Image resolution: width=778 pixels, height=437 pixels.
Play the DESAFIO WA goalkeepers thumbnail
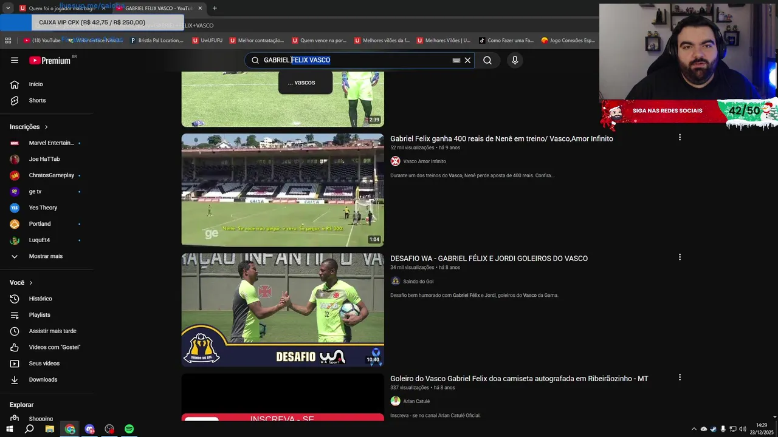tap(283, 310)
